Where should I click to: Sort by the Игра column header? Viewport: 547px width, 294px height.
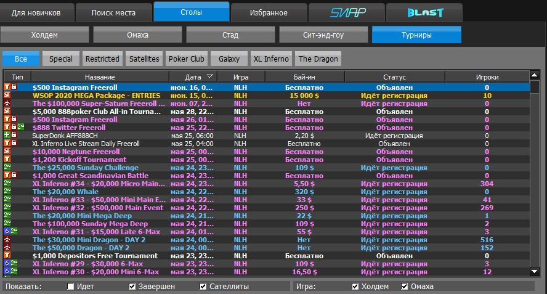241,77
